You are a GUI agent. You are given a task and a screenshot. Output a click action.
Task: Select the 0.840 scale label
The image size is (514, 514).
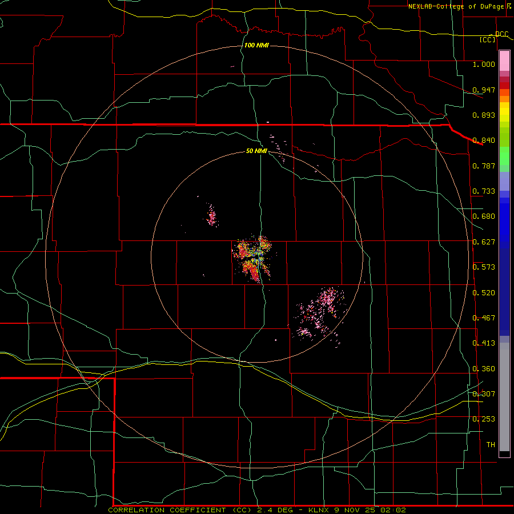pyautogui.click(x=484, y=140)
